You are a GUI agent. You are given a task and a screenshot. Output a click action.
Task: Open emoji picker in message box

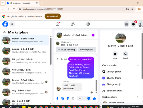89,98
